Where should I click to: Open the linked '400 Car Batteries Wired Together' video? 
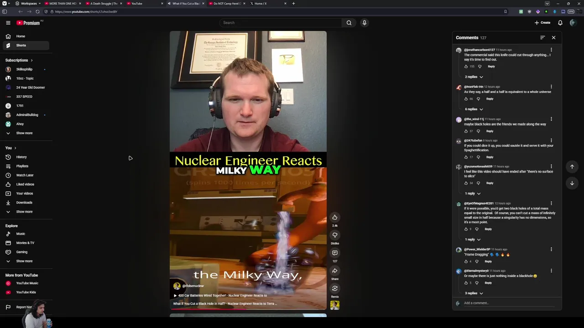pyautogui.click(x=220, y=296)
